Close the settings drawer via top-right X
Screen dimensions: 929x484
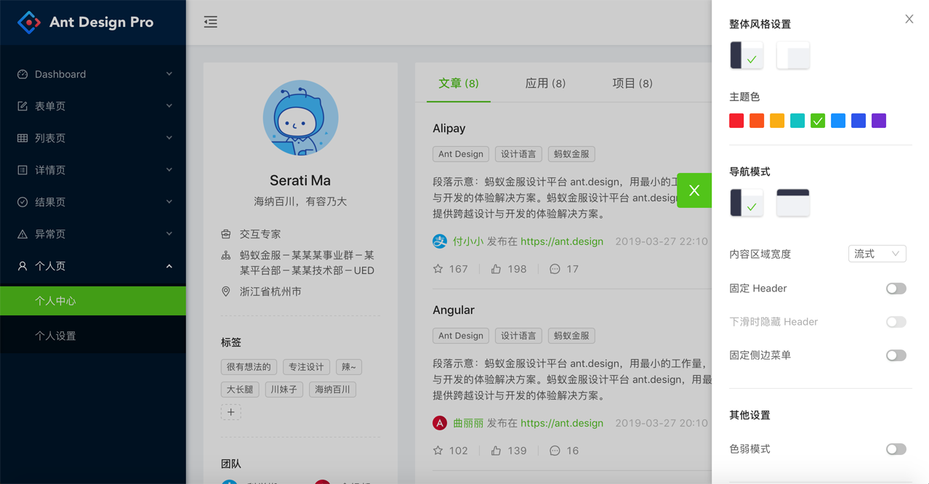click(909, 20)
